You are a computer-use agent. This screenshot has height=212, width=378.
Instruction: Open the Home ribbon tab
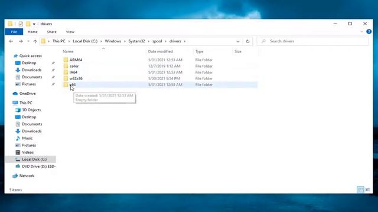point(32,32)
